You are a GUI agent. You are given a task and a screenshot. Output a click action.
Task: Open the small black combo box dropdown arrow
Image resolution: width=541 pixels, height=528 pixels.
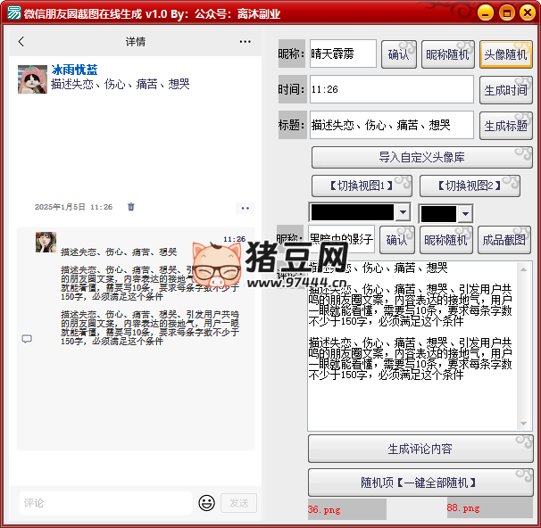(465, 214)
